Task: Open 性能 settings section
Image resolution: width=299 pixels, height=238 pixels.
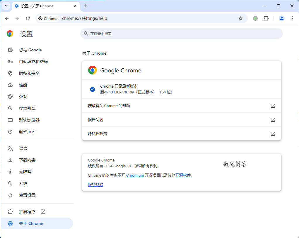Action: [x=37, y=85]
